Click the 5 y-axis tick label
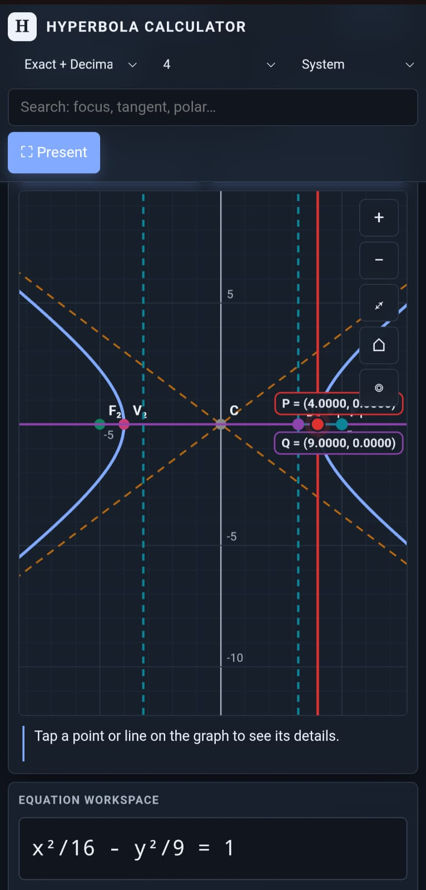This screenshot has width=426, height=890. pyautogui.click(x=230, y=294)
